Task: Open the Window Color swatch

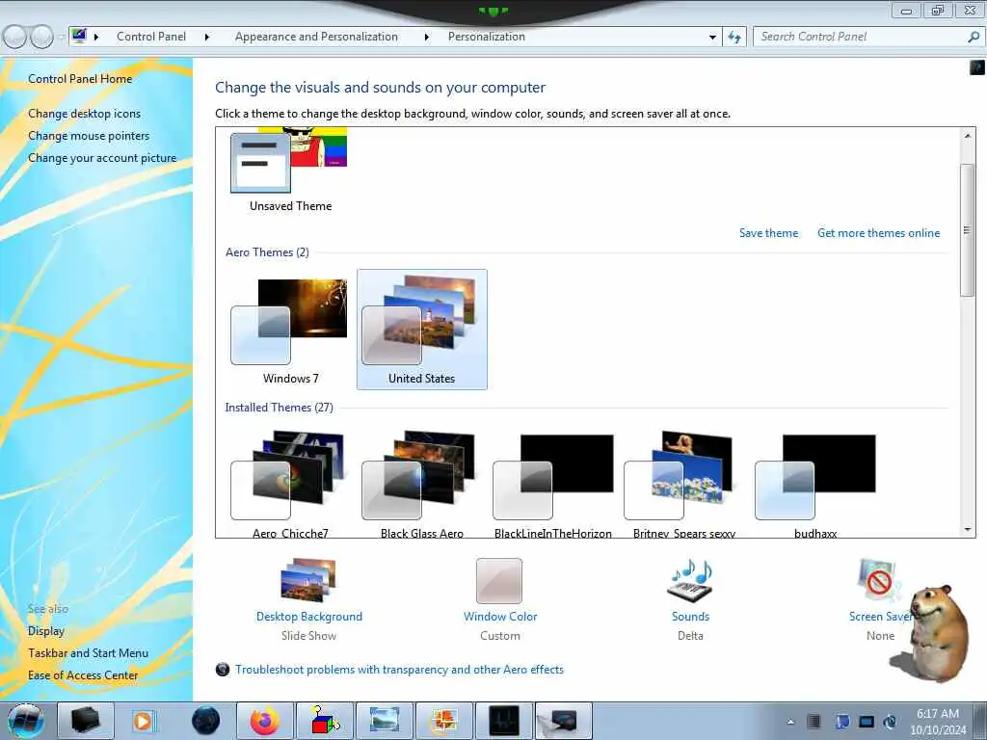Action: coord(499,580)
